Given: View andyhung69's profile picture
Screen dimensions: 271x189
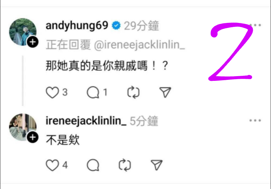Looking at the screenshot, I should pos(23,32).
